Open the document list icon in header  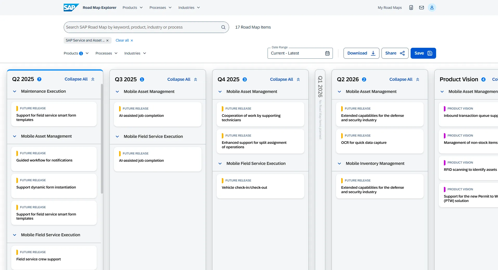click(x=411, y=8)
